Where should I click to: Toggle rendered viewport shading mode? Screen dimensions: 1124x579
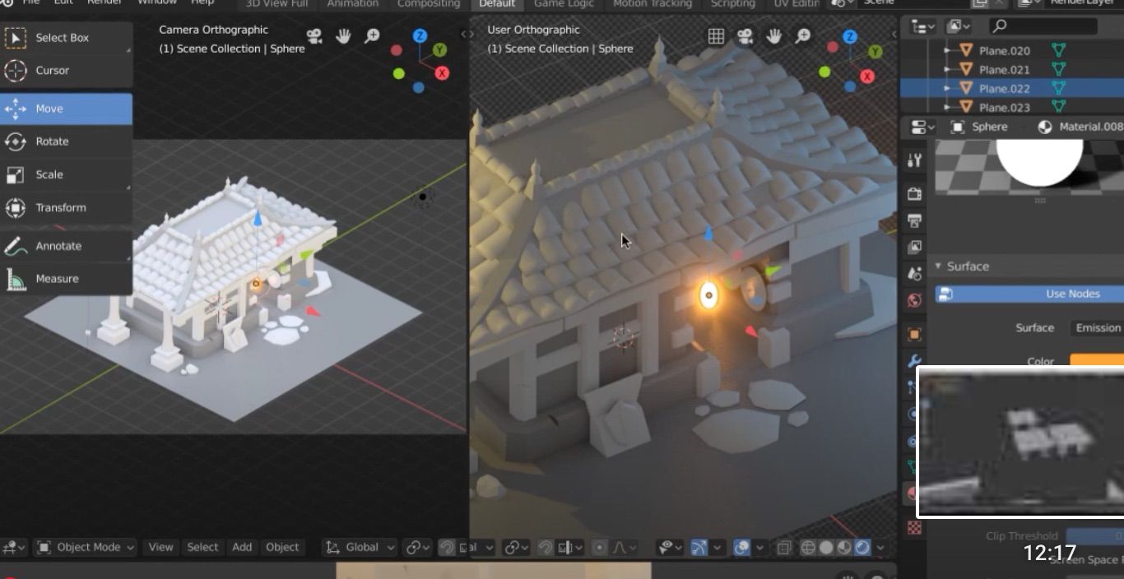[x=862, y=547]
